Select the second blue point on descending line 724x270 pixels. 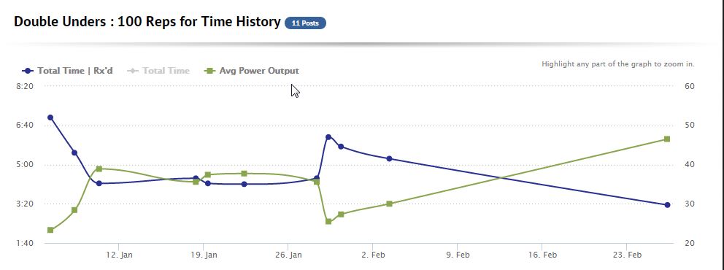(74, 153)
